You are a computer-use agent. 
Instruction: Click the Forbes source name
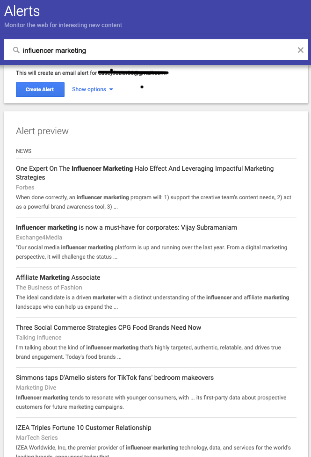point(25,188)
